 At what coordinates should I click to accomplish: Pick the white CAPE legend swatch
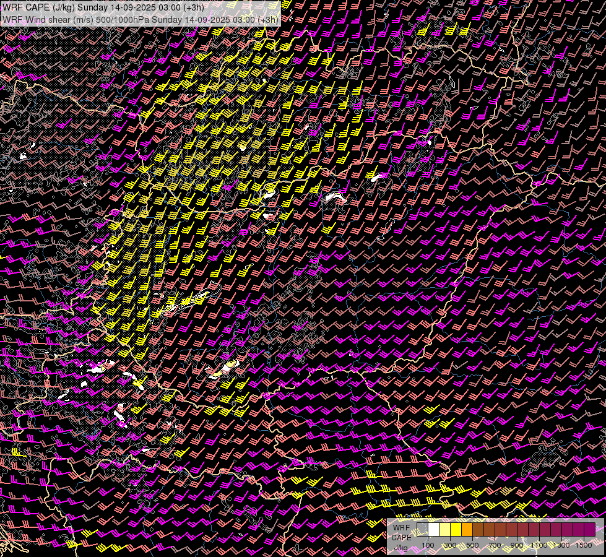tap(433, 530)
